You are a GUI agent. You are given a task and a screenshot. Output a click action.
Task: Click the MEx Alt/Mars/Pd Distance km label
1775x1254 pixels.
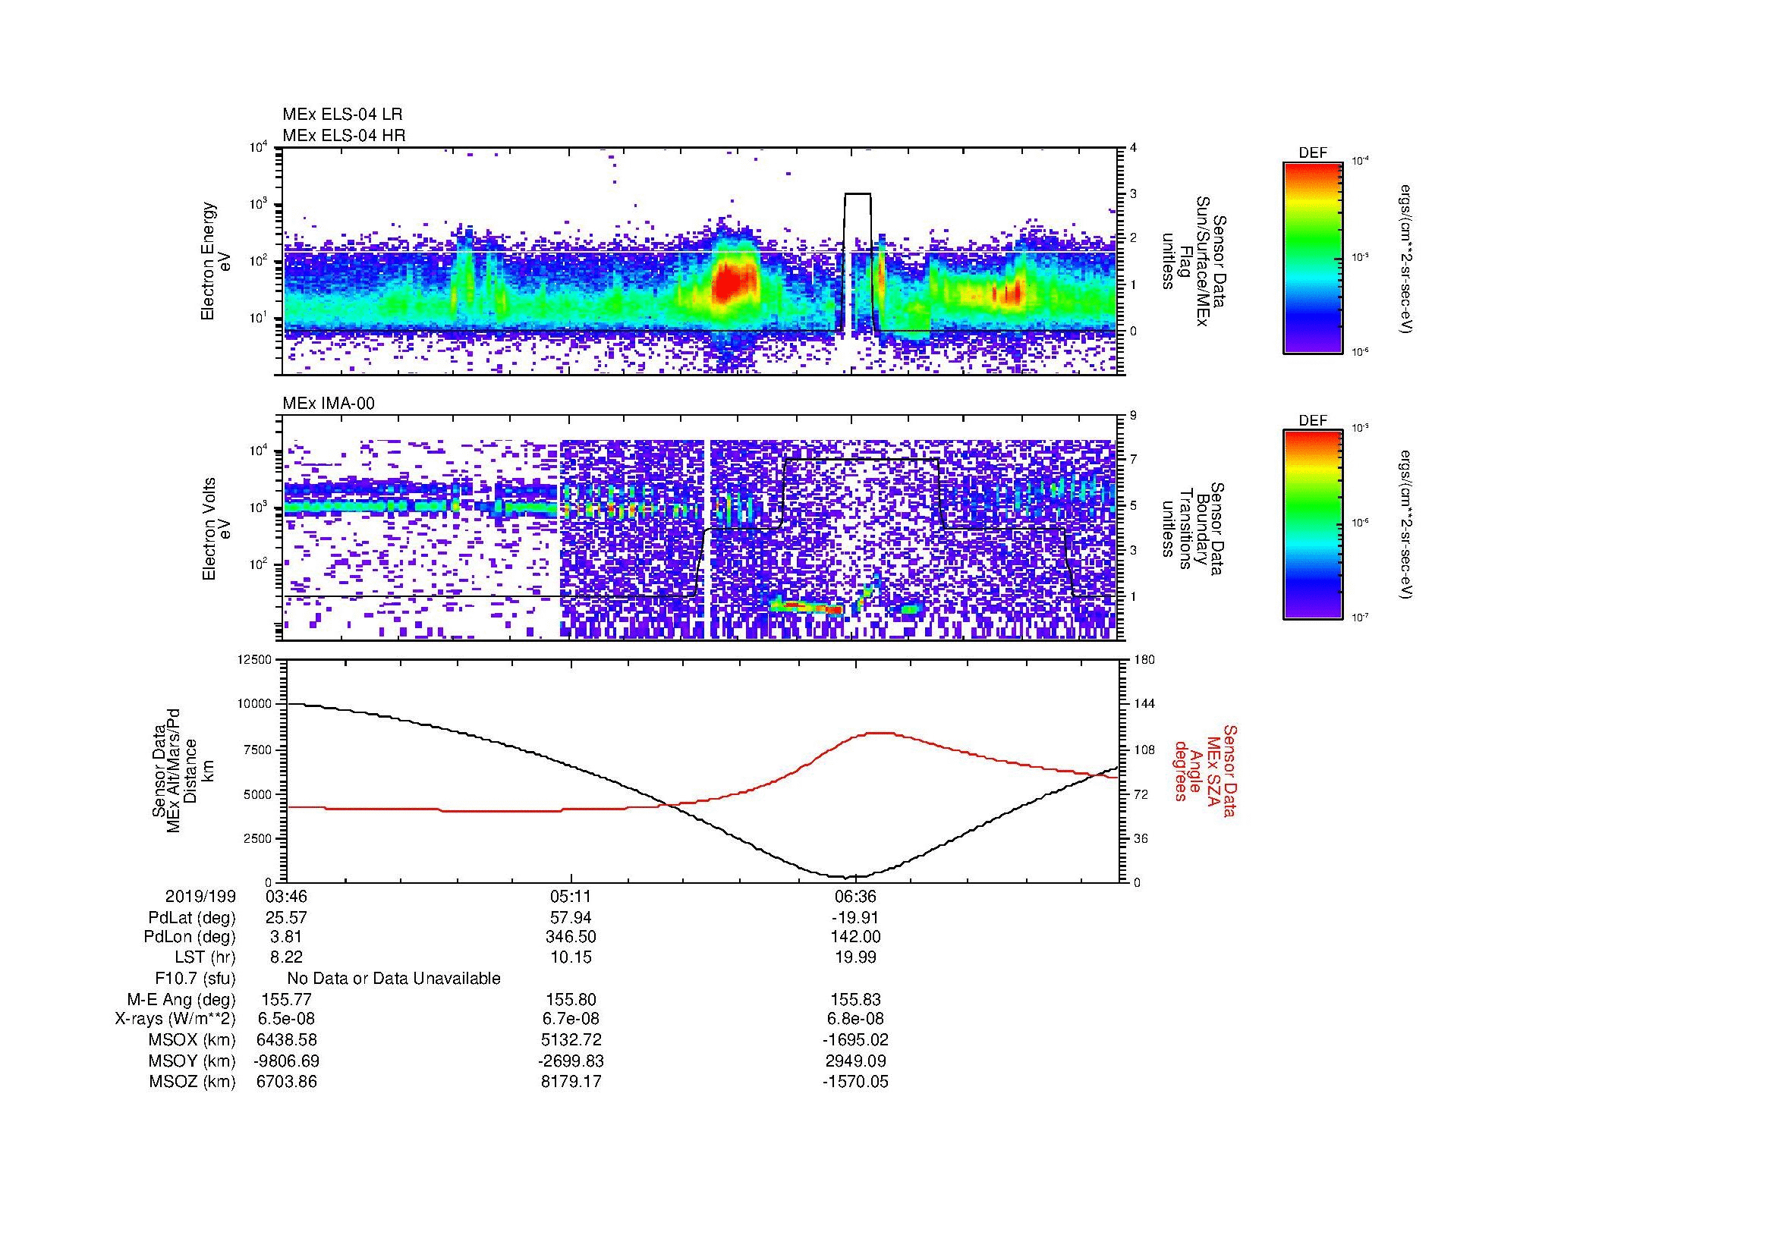click(x=183, y=770)
